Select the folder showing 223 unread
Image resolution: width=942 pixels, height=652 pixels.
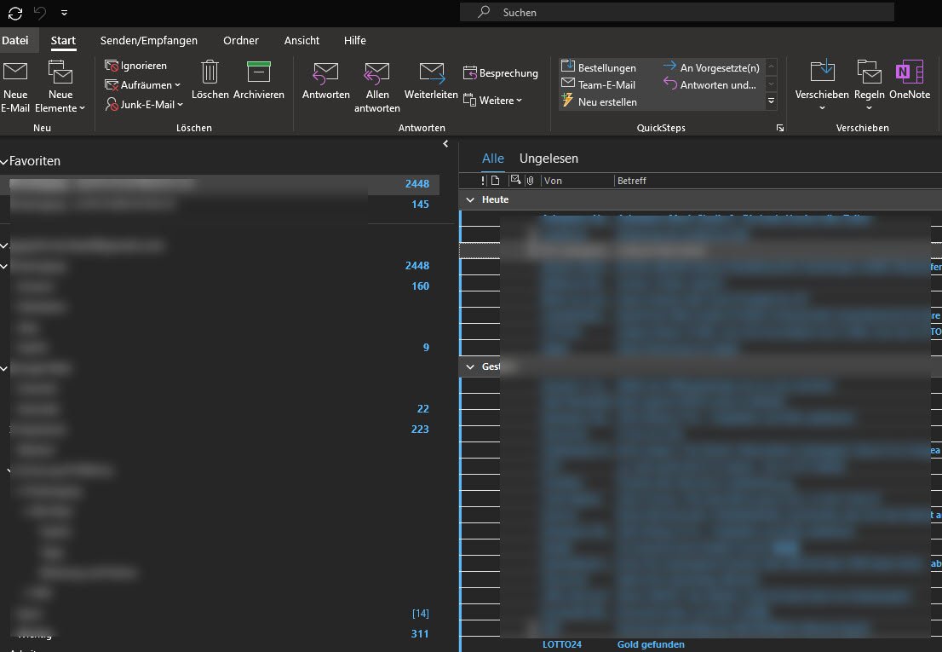(x=220, y=429)
